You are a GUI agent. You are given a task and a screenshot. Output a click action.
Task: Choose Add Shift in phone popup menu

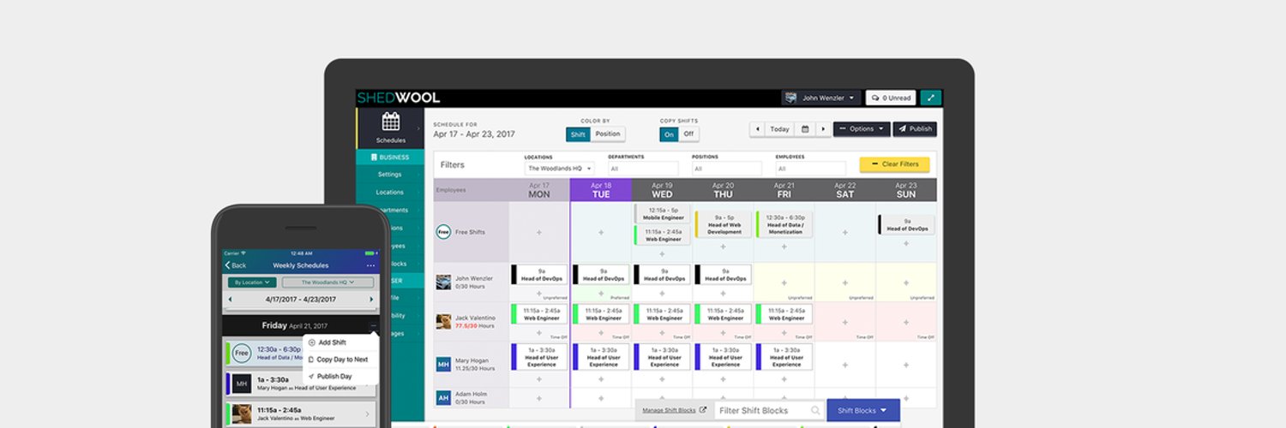(340, 342)
